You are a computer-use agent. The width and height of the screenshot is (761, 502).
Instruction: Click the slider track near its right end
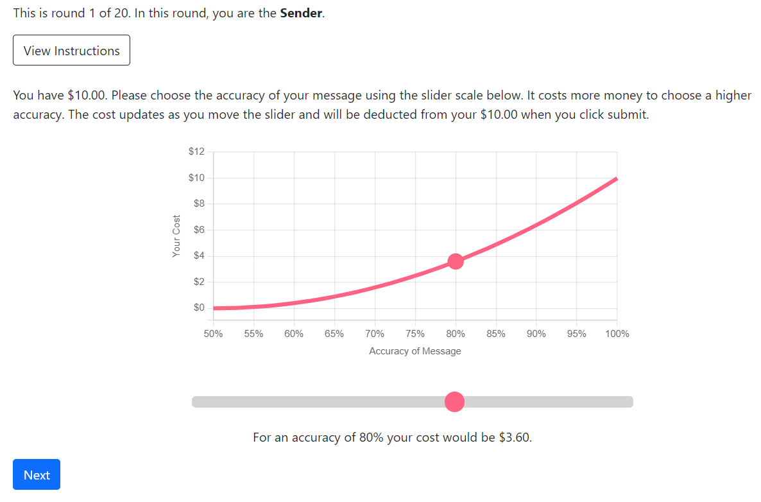[621, 402]
